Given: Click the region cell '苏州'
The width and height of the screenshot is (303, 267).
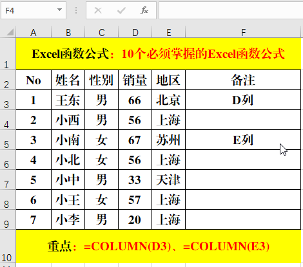Looking at the screenshot, I should coord(169,140).
